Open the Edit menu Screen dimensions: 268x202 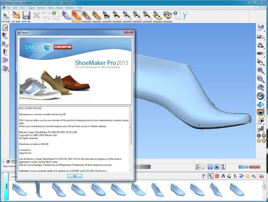click(x=15, y=8)
